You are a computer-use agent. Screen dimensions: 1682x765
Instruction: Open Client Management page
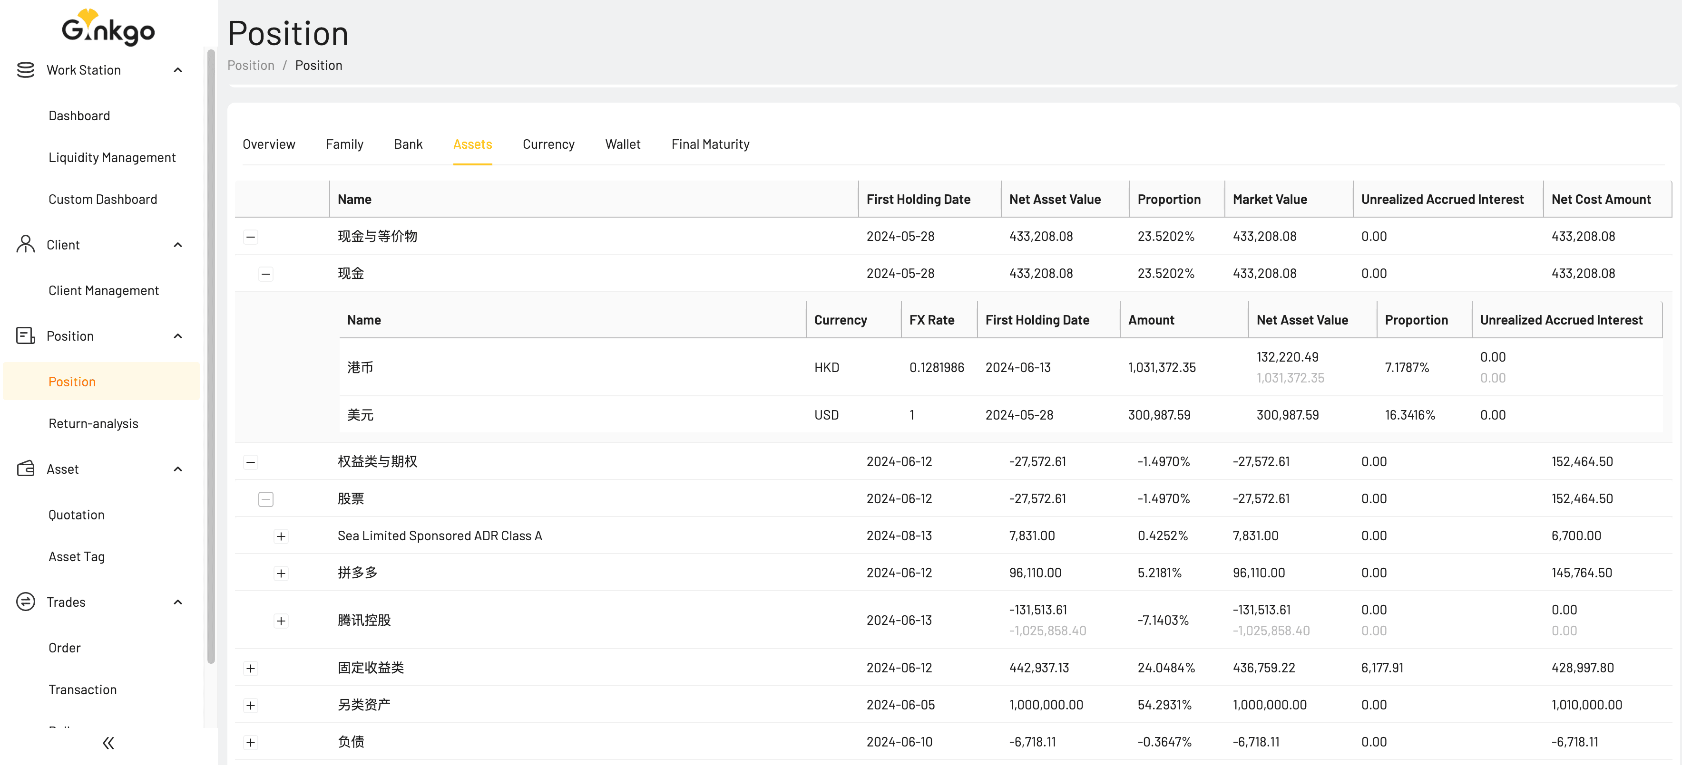pos(104,290)
